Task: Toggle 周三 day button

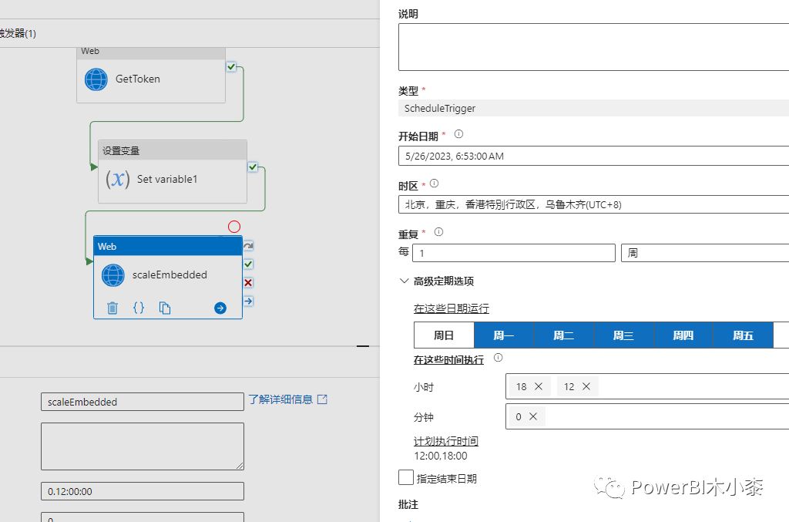Action: pyautogui.click(x=623, y=335)
